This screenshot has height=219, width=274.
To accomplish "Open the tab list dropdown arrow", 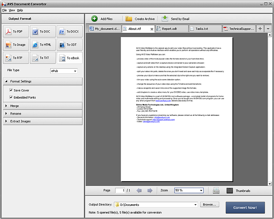I will (268, 29).
